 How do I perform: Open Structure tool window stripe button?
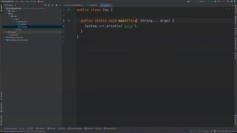[1, 95]
